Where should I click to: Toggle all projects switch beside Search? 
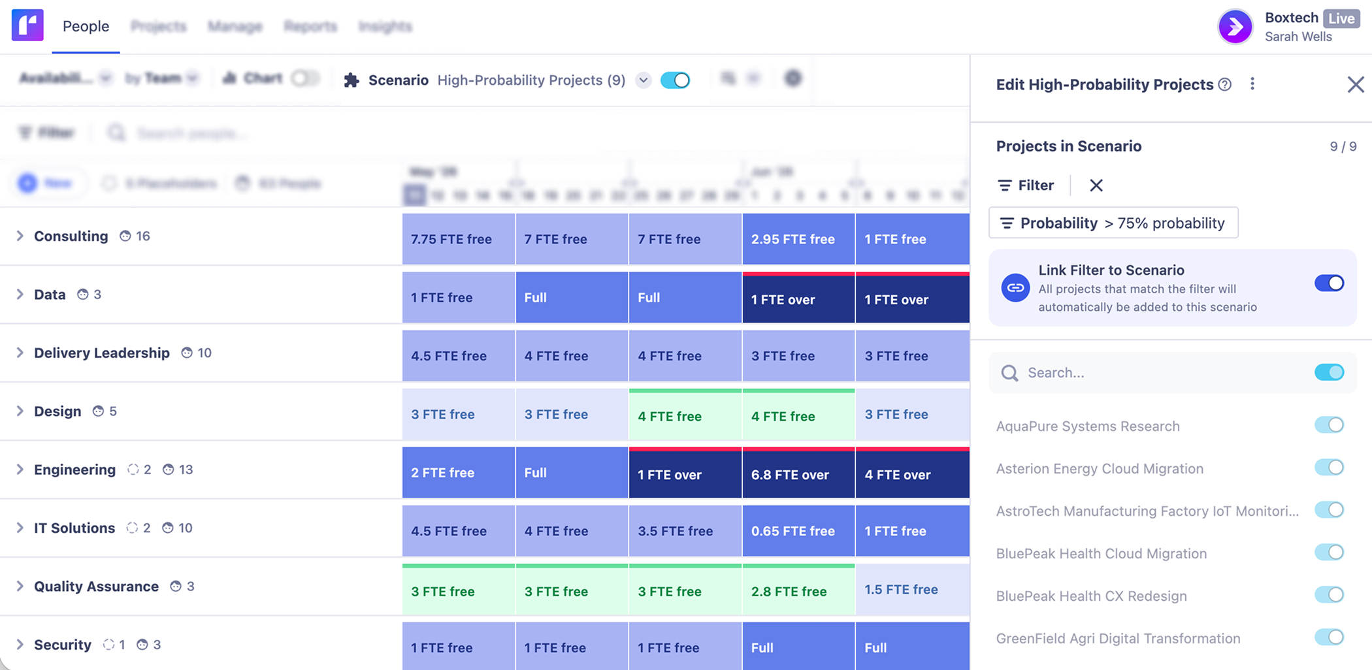(x=1329, y=372)
